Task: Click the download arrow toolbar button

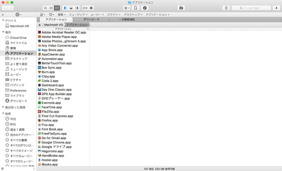Action: click(x=276, y=8)
